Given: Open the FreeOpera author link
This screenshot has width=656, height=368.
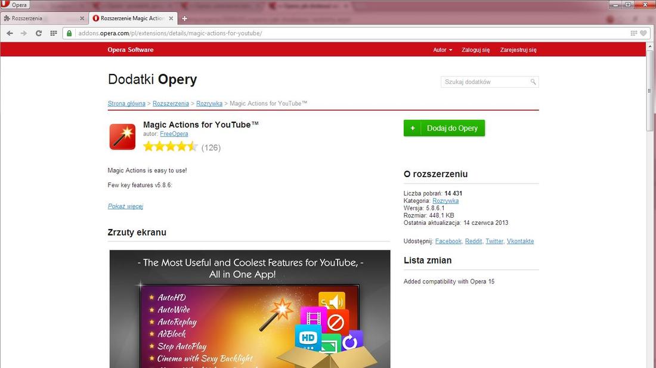Looking at the screenshot, I should click(x=174, y=134).
